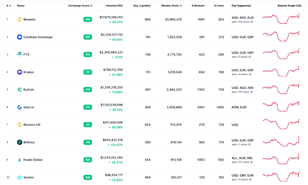Open the Gemini exchange name link

click(28, 178)
